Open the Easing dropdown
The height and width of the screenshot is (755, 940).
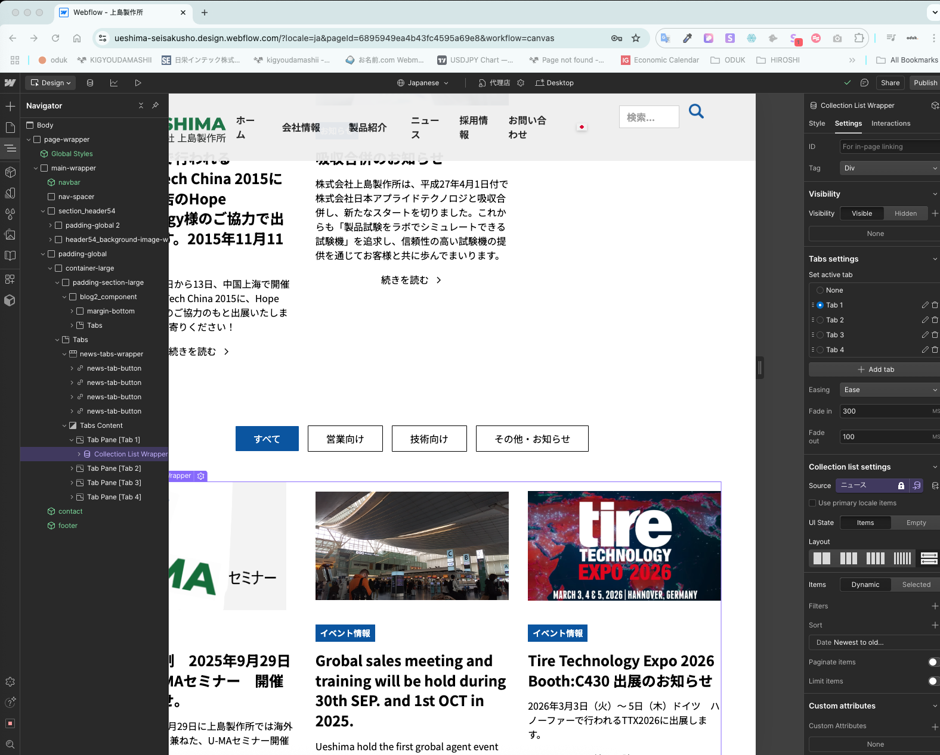click(890, 390)
